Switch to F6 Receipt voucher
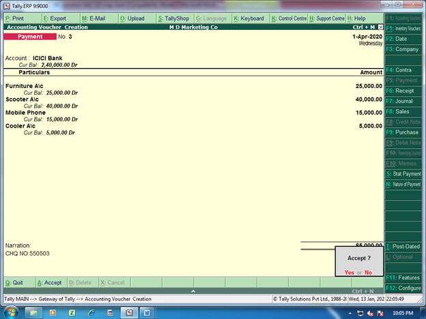This screenshot has height=319, width=426. coord(403,91)
